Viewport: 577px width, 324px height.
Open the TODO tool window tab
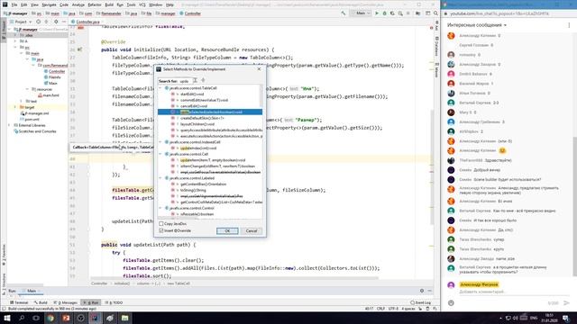click(x=114, y=302)
